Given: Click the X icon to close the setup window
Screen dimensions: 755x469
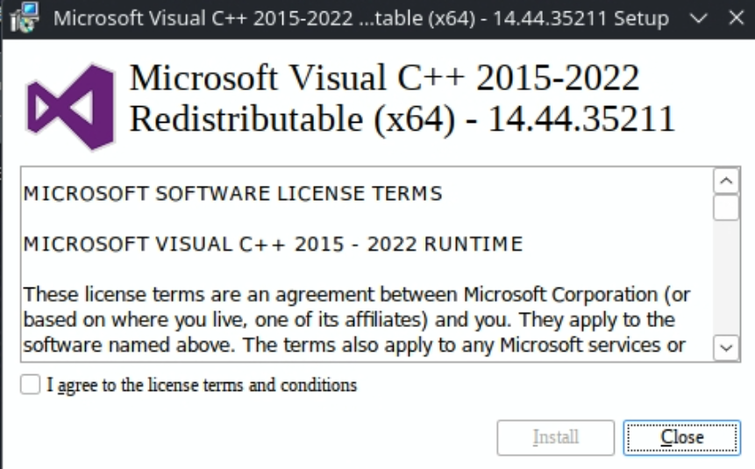Looking at the screenshot, I should [736, 18].
